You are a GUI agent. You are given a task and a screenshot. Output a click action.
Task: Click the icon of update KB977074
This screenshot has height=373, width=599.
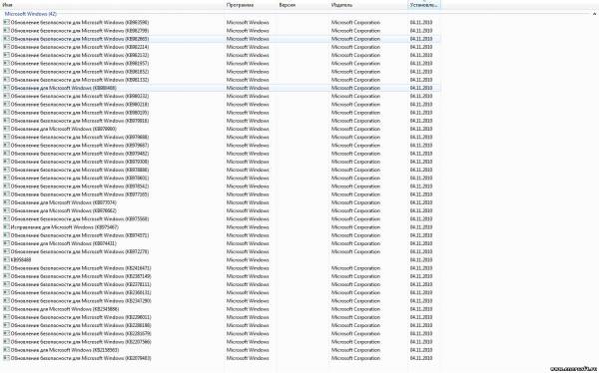pyautogui.click(x=6, y=202)
